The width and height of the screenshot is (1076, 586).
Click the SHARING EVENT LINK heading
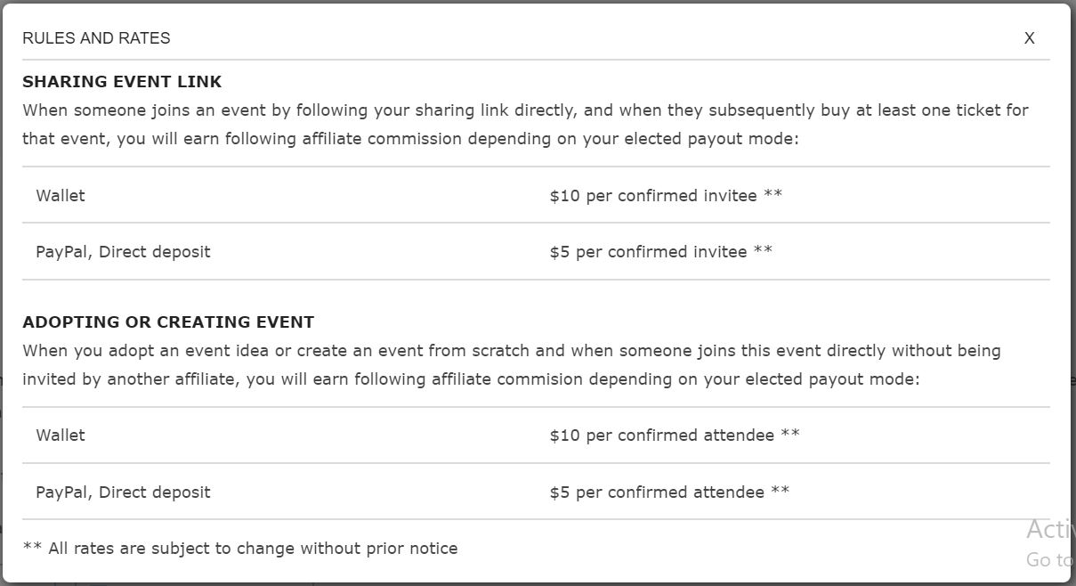click(120, 81)
